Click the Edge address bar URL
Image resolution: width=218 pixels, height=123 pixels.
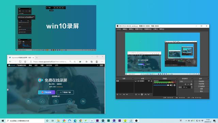pyautogui.click(x=50, y=61)
